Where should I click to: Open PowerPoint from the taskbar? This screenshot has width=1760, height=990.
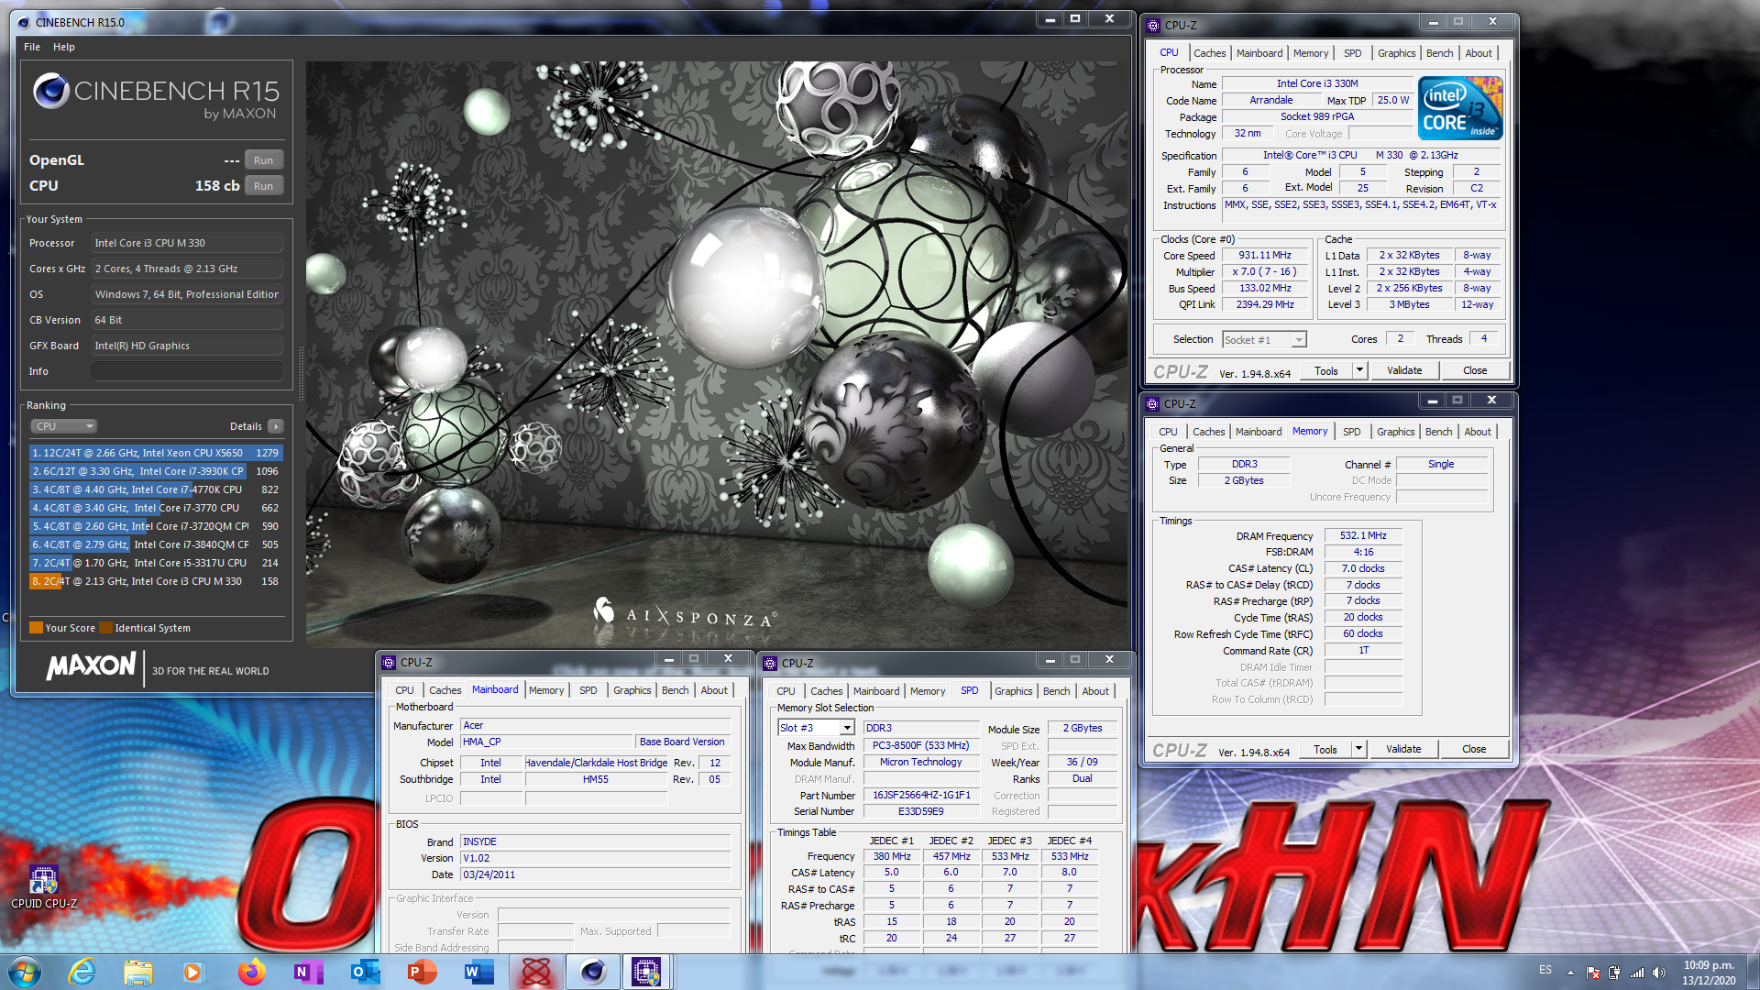tap(422, 972)
